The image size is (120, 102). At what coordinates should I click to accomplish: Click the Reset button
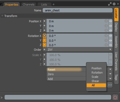pyautogui.click(x=66, y=70)
